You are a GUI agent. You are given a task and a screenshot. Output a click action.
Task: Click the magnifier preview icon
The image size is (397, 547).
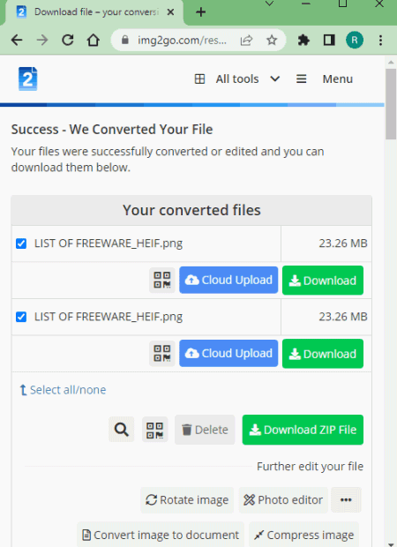122,430
